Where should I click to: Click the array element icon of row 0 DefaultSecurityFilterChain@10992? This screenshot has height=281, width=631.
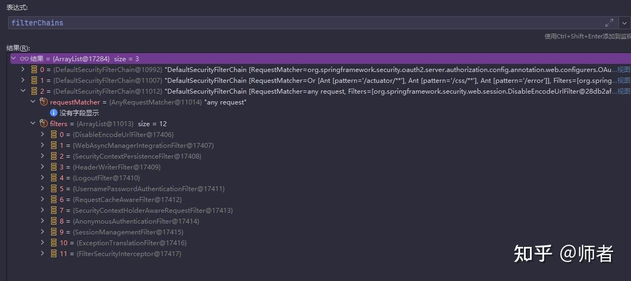[x=34, y=69]
